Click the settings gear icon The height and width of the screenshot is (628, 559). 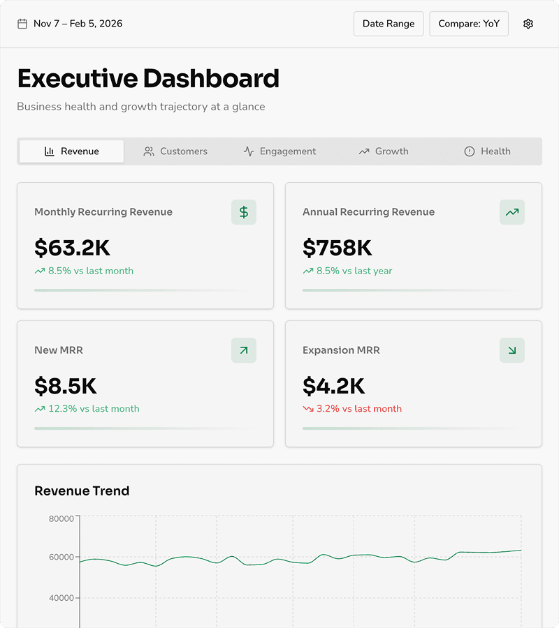click(528, 24)
